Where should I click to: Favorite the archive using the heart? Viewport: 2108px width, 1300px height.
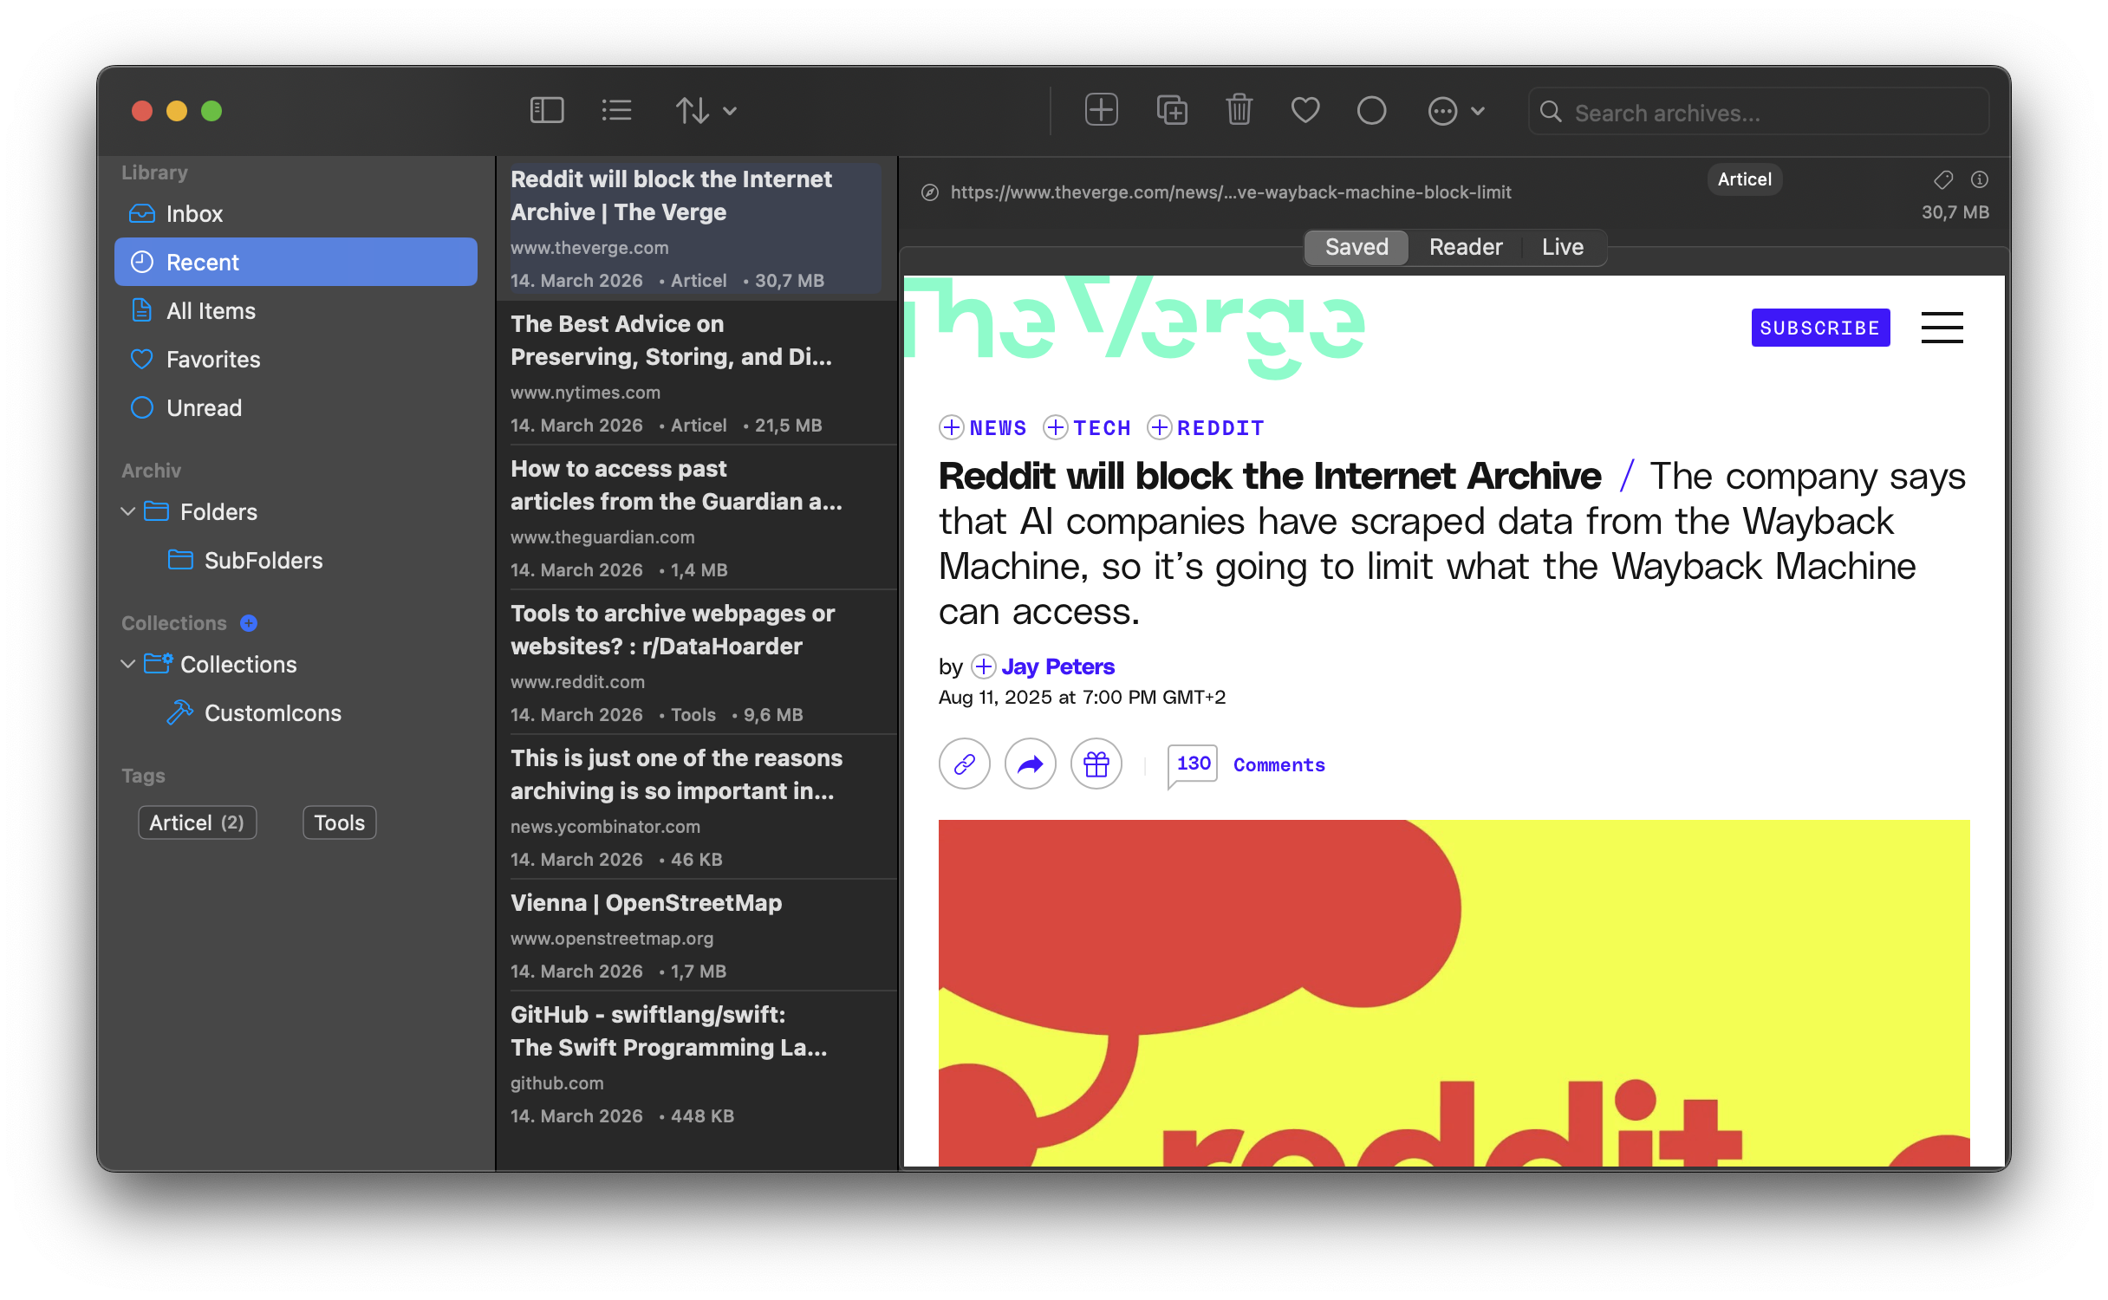[x=1304, y=110]
